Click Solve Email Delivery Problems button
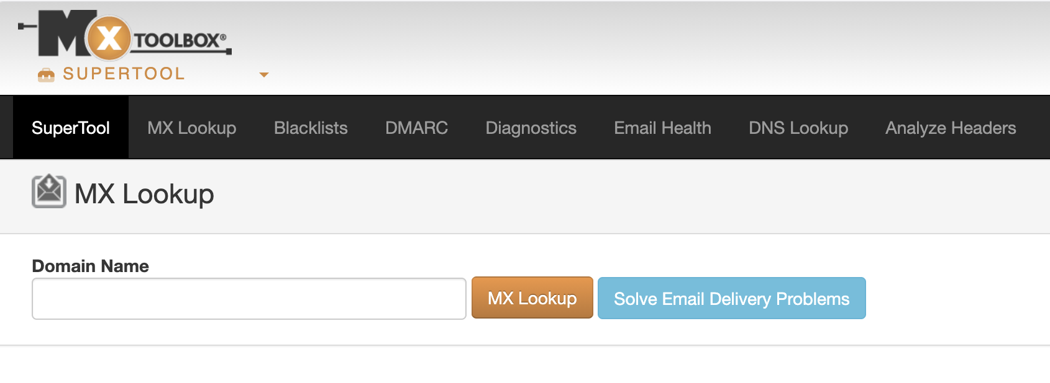 [731, 299]
